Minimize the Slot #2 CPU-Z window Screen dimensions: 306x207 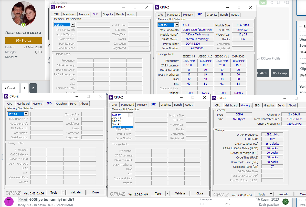pyautogui.click(x=227, y=7)
